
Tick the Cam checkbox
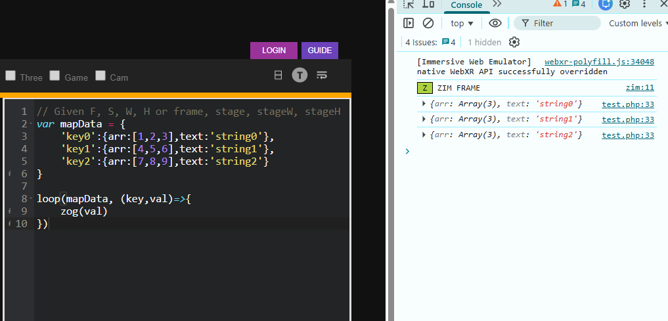[x=100, y=75]
